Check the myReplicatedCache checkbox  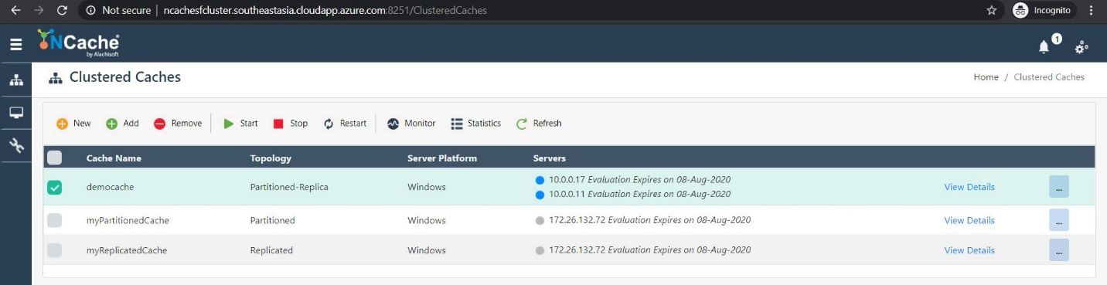pos(55,250)
